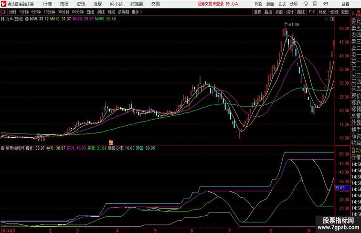Open the 问小达 menu
Image resolution: width=361 pixels, height=233 pixels.
[116, 4]
